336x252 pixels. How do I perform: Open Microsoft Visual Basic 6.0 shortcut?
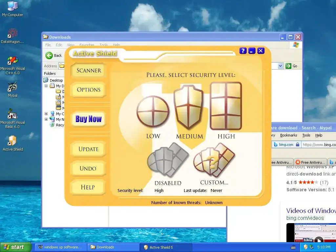[x=12, y=119]
